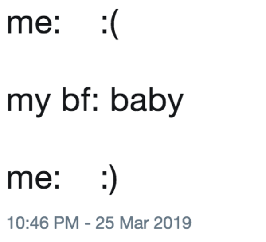The image size is (266, 242).
Task: Click the tweet timestamp link
Action: click(98, 222)
